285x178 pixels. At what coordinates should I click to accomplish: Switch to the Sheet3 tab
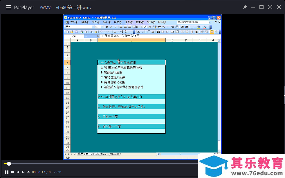105,154
